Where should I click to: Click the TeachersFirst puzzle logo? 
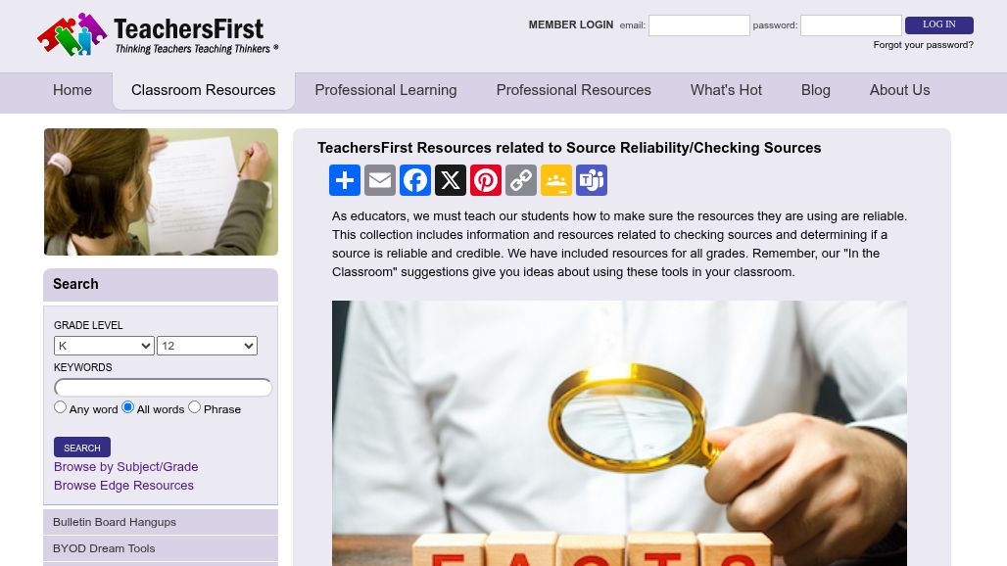click(x=158, y=34)
